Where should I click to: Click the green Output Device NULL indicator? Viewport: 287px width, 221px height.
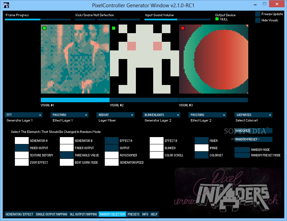[x=217, y=19]
